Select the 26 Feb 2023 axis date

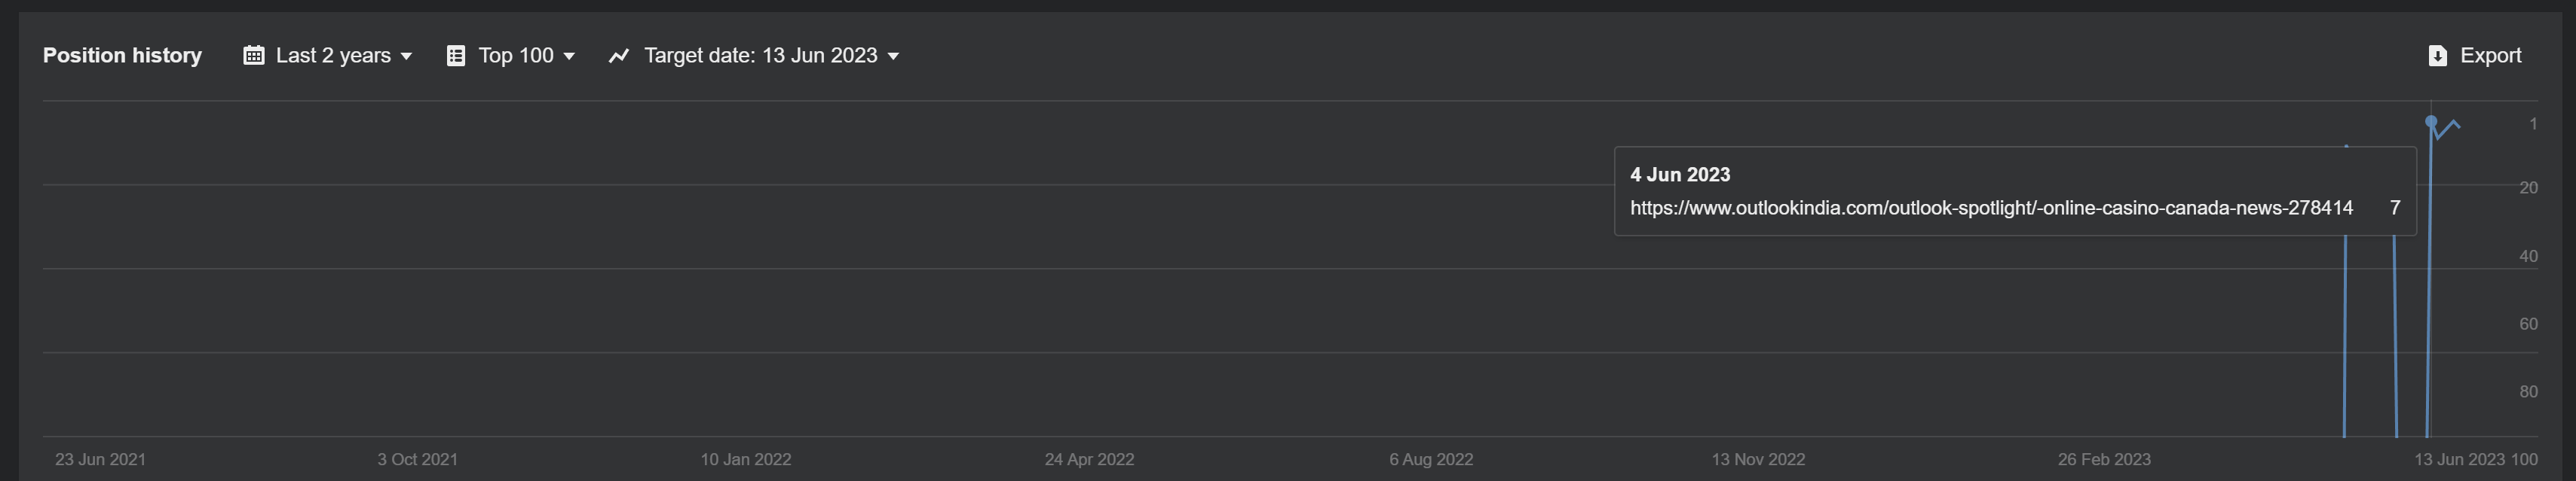[x=2104, y=459]
